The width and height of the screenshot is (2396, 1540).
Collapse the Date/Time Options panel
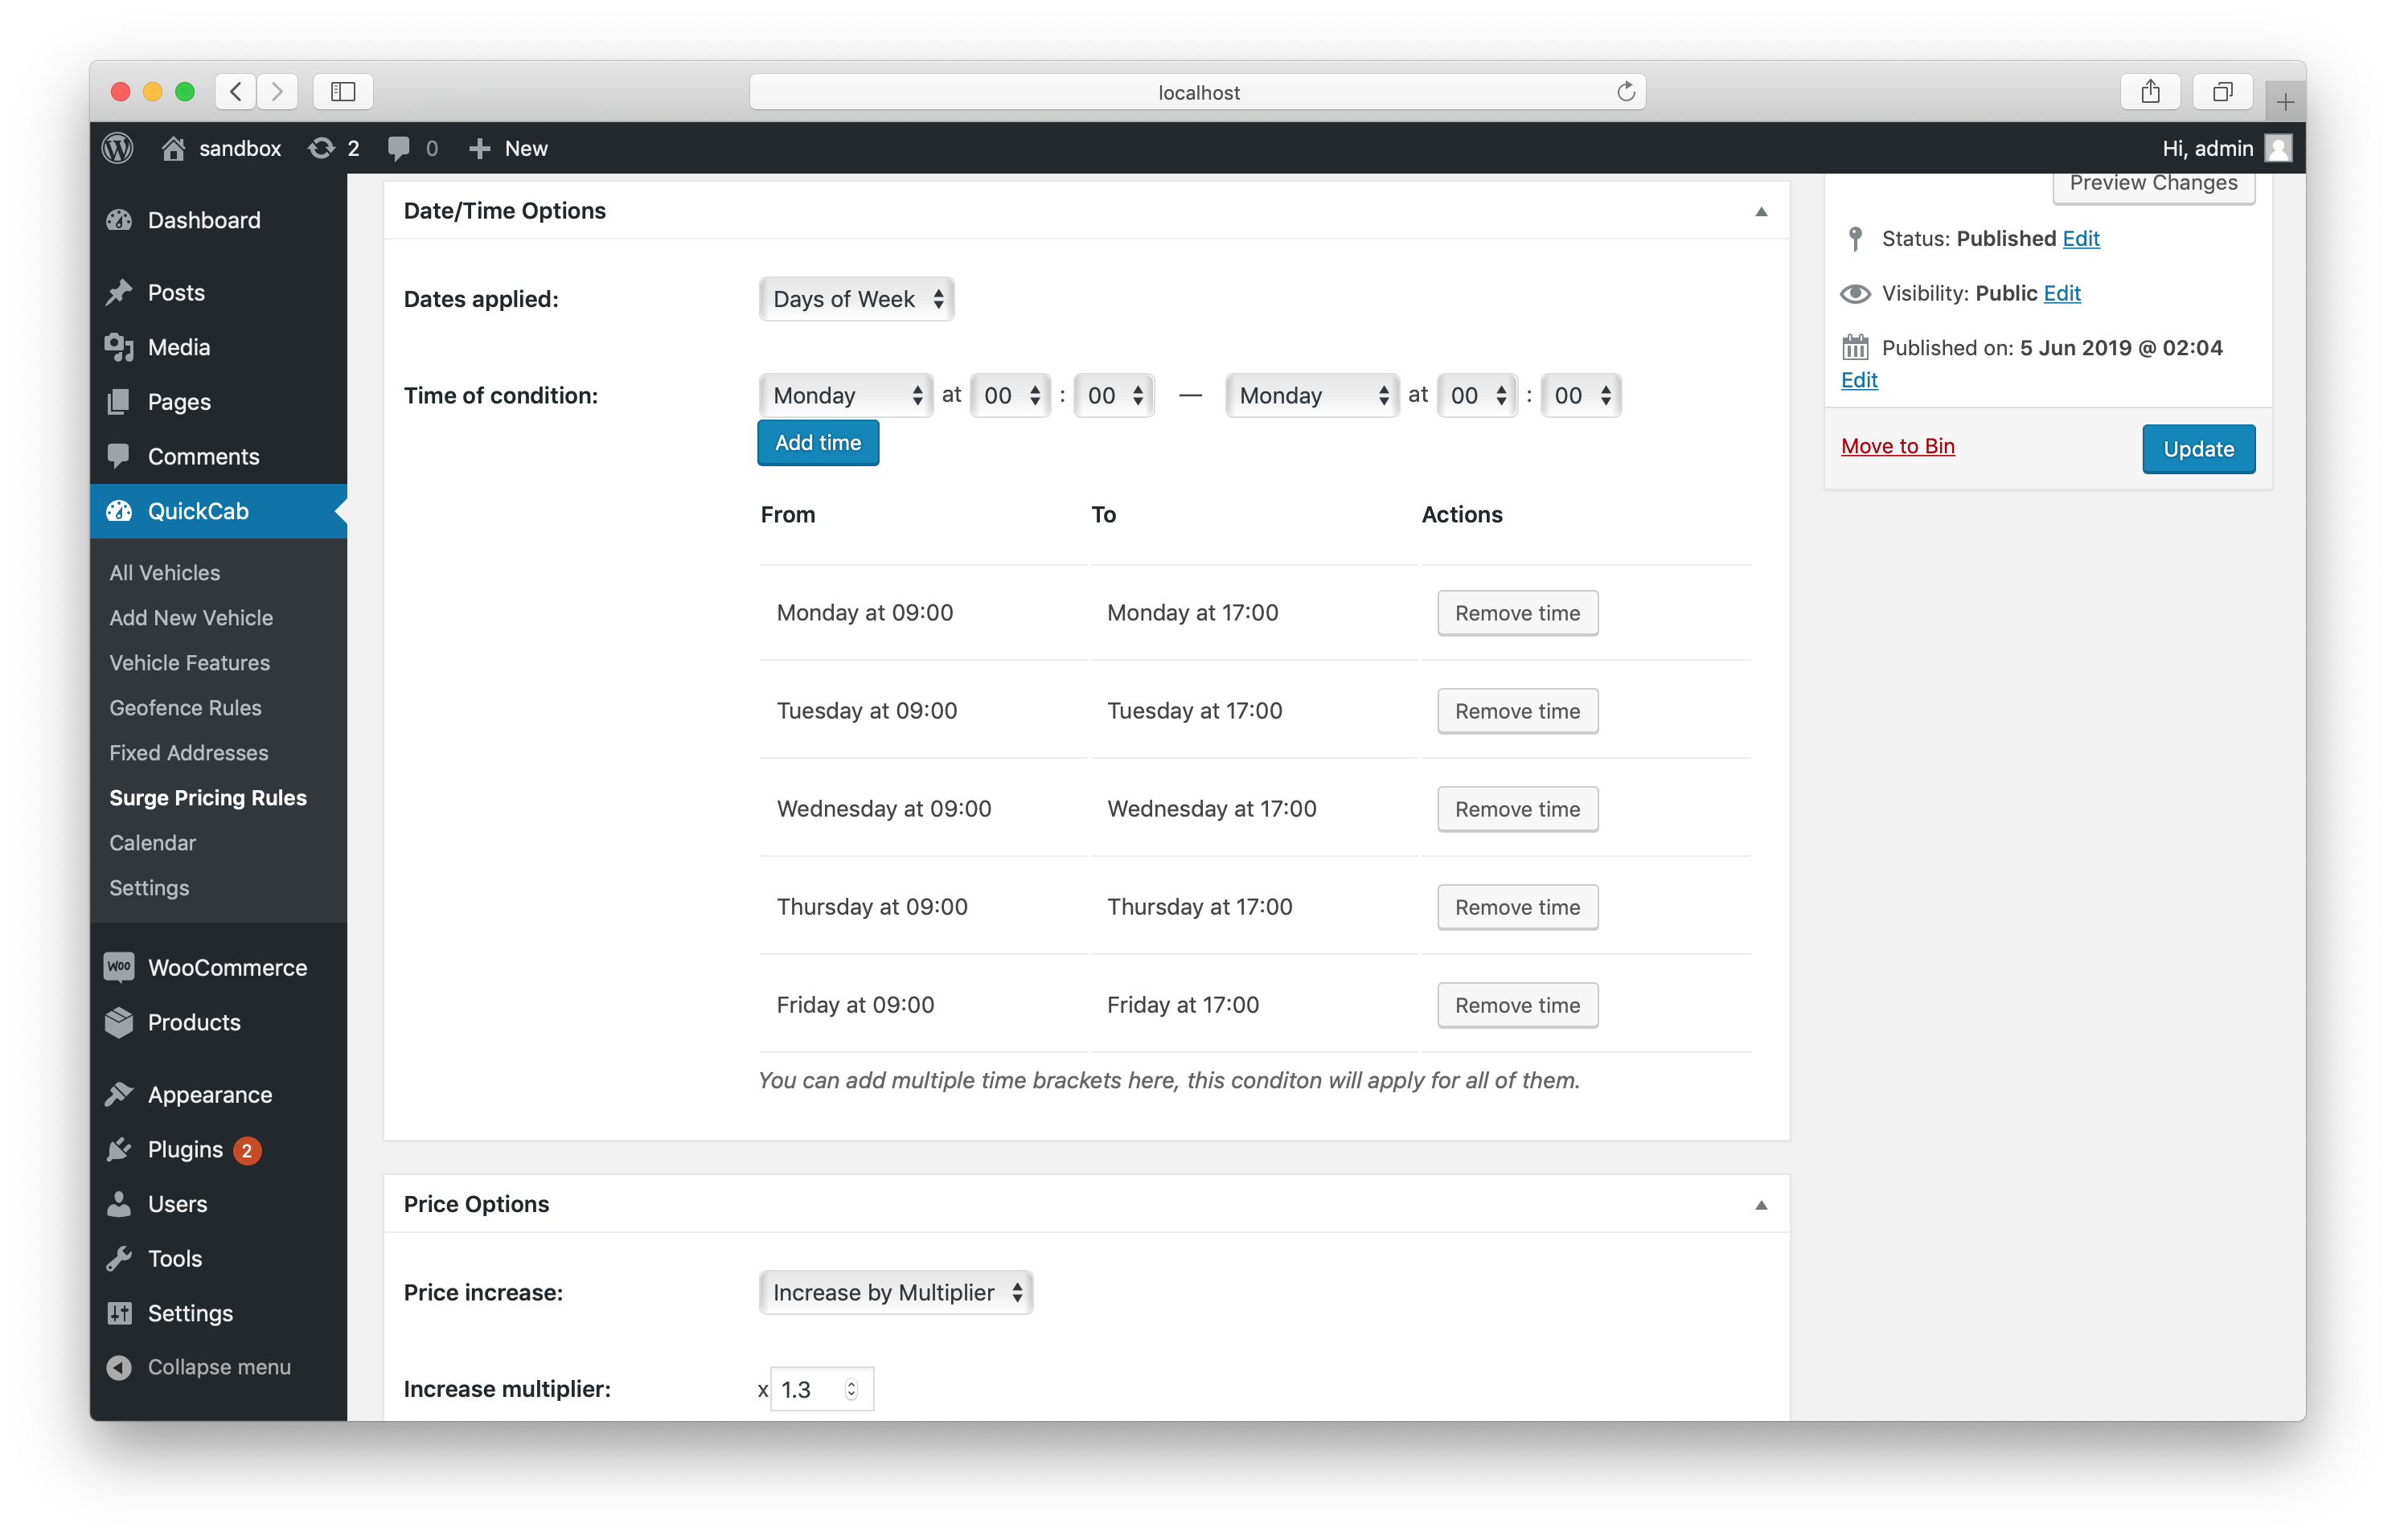click(1761, 211)
